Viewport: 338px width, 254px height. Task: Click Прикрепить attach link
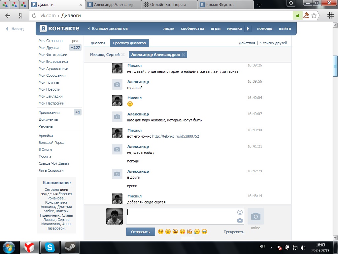[234, 232]
